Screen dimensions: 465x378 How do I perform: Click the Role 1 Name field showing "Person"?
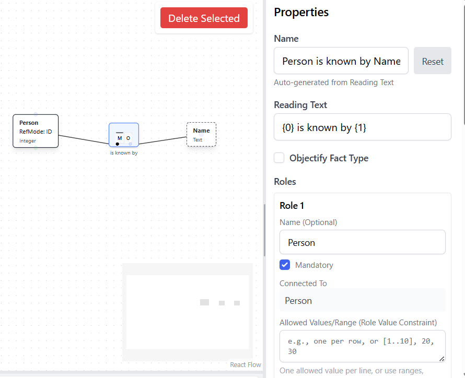click(x=362, y=242)
